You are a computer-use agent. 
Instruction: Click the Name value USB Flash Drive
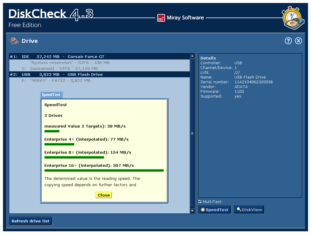pyautogui.click(x=250, y=77)
